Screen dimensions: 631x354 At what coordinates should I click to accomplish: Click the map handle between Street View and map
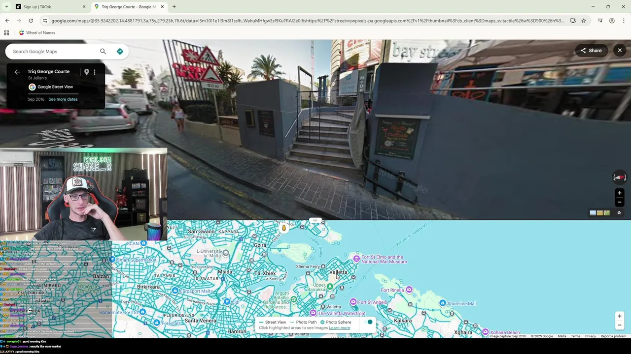tap(315, 220)
